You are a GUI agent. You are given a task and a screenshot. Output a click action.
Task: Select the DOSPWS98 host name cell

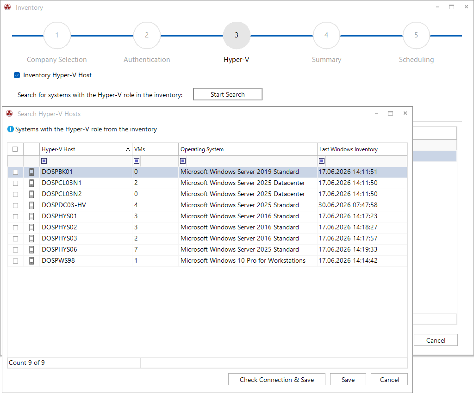pyautogui.click(x=86, y=261)
